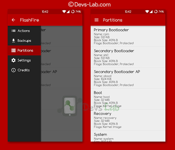Click 'Name: boot' line
Viewport: 175px width, 150px height.
pos(102,97)
